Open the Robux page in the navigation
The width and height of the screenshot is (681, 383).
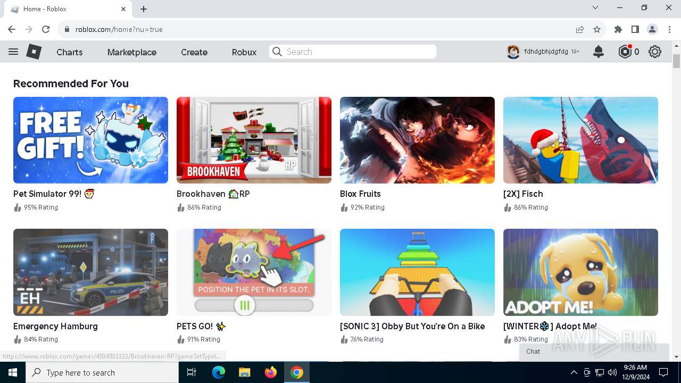click(x=244, y=52)
